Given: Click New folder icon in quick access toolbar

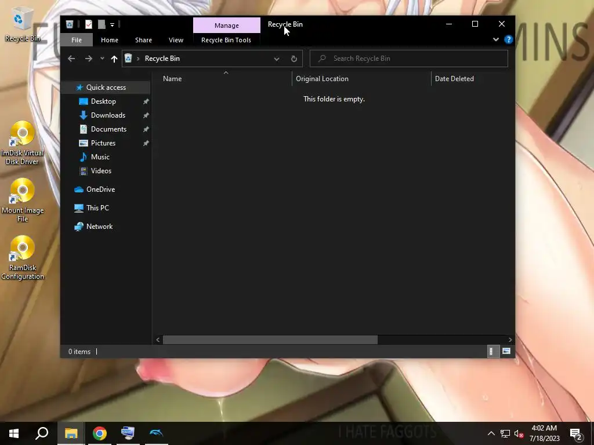Looking at the screenshot, I should (x=102, y=24).
